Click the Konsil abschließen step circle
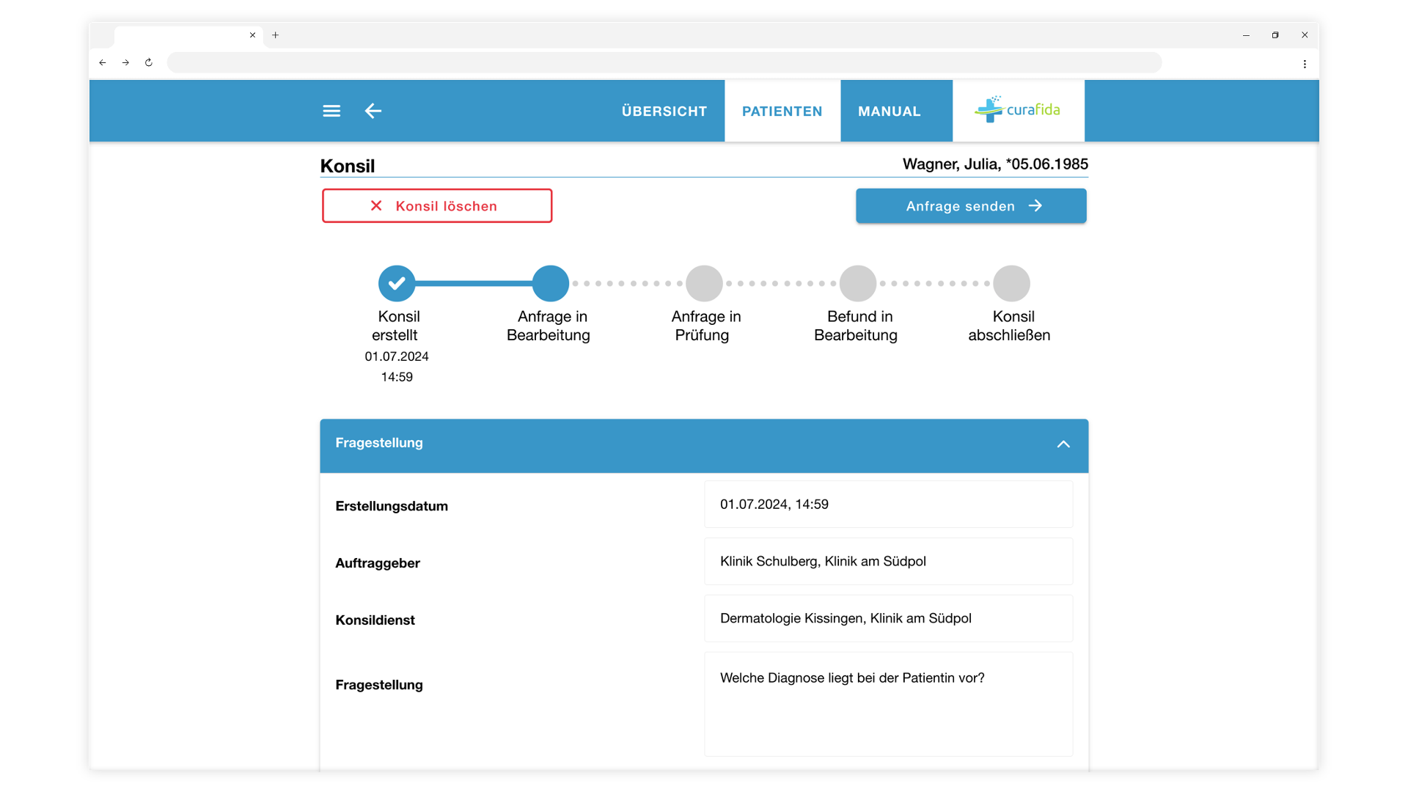This screenshot has height=792, width=1408. (x=1011, y=284)
